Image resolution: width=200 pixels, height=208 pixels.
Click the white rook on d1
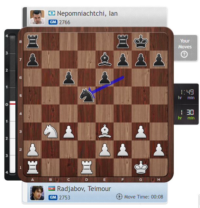[87, 167]
